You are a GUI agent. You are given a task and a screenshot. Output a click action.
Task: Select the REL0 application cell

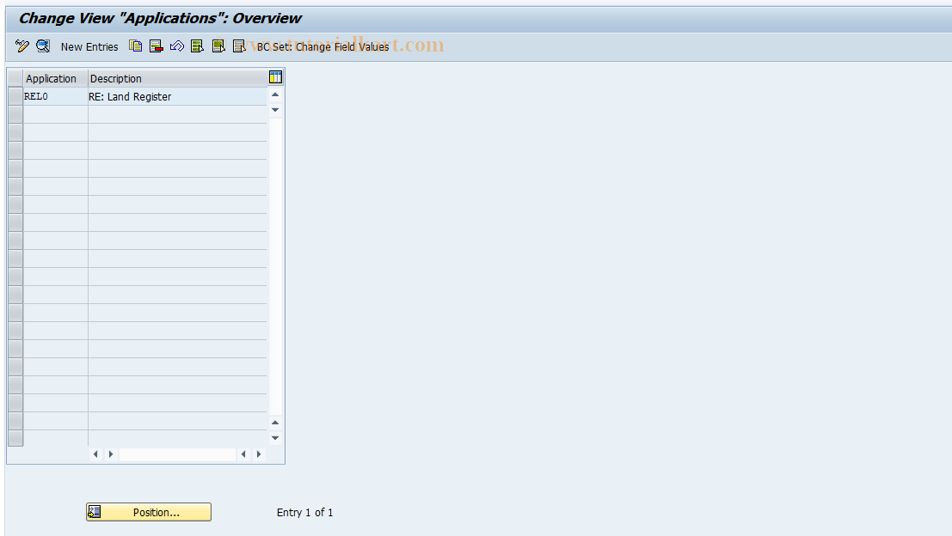tap(56, 96)
